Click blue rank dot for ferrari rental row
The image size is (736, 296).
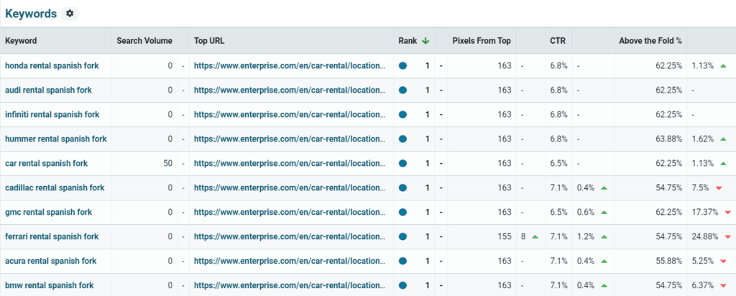click(402, 236)
